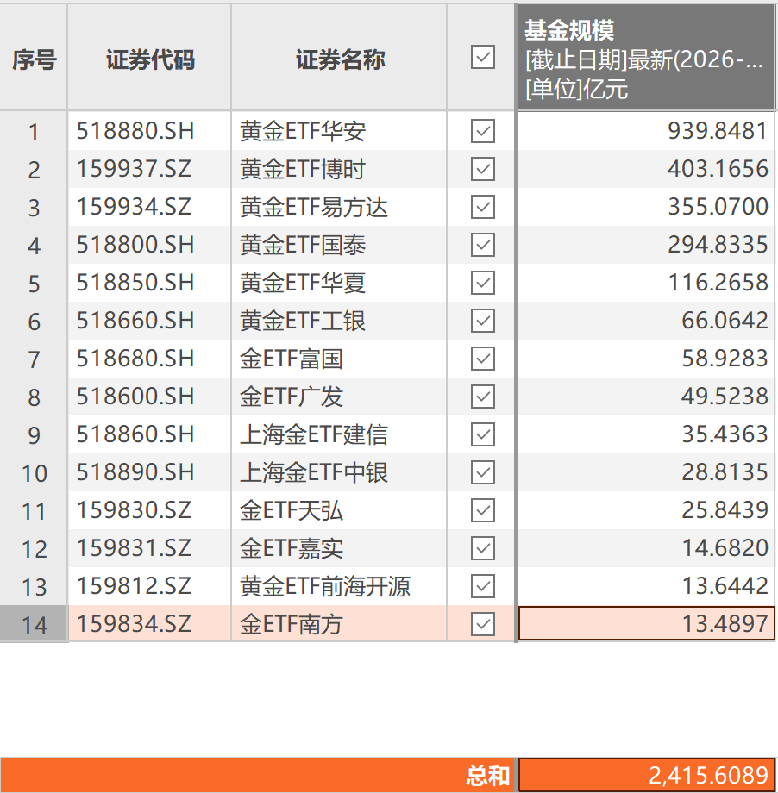Toggle the checkbox for 上海金ETF中银

[482, 472]
